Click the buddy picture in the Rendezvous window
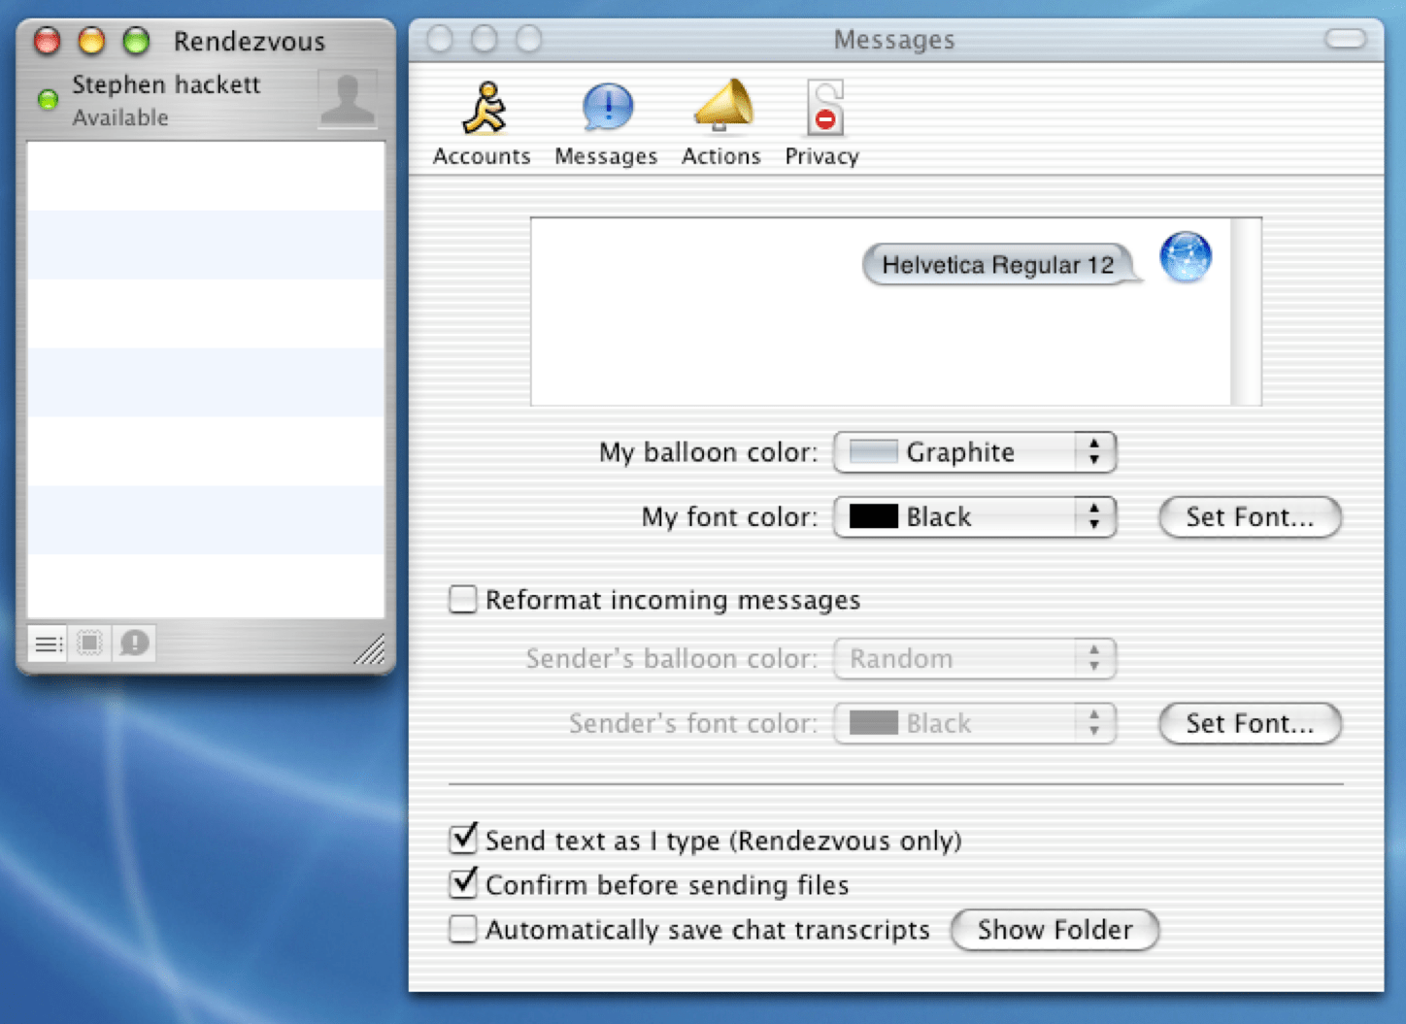 pyautogui.click(x=347, y=98)
